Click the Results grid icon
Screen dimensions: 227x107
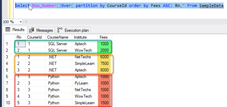[x=7, y=30]
